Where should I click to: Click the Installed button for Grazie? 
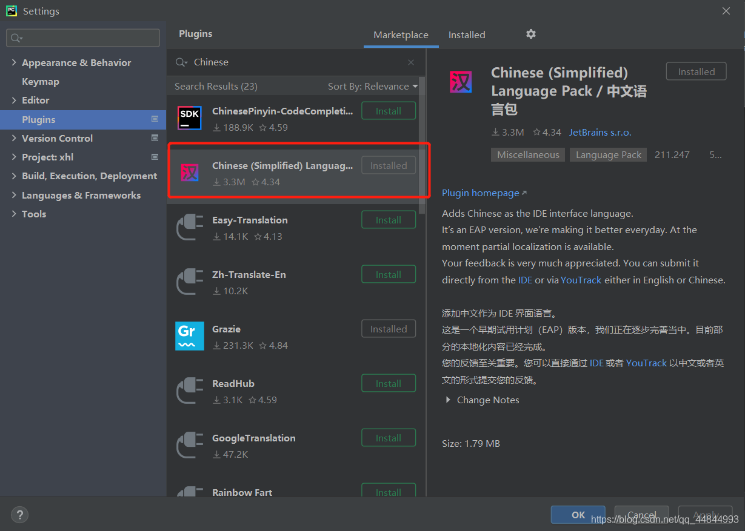[389, 329]
